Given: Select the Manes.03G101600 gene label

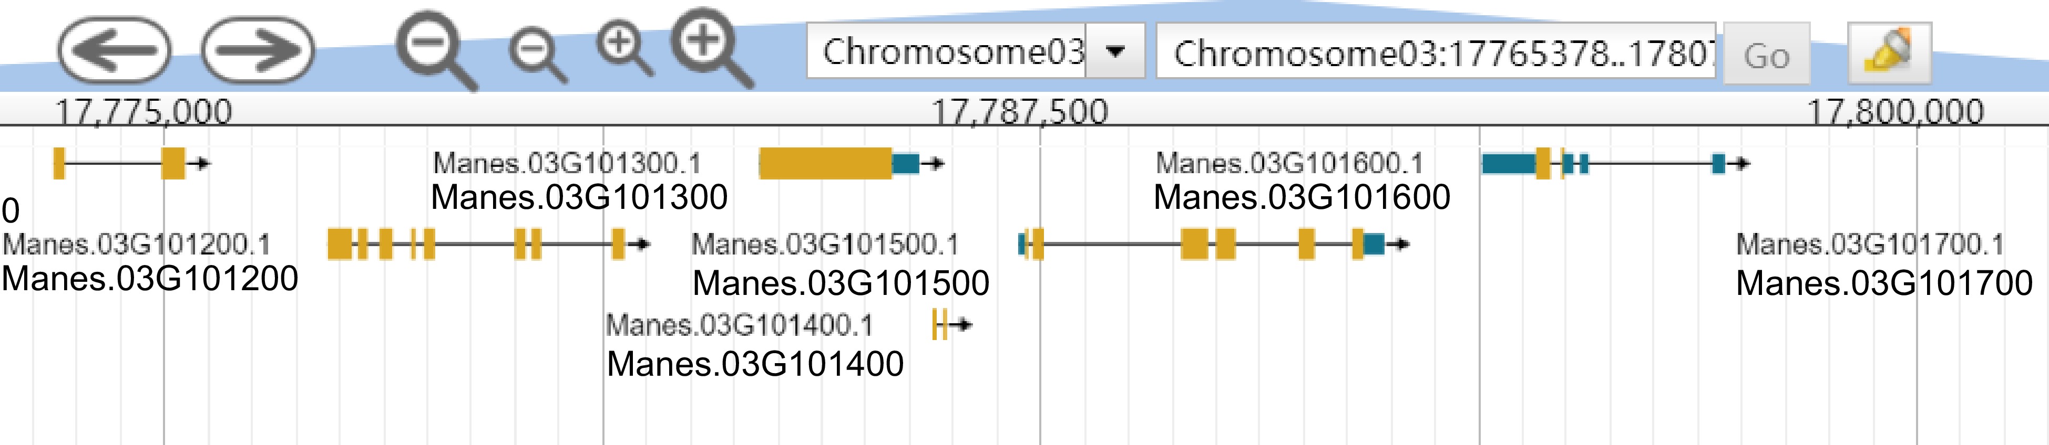Looking at the screenshot, I should pyautogui.click(x=1302, y=197).
